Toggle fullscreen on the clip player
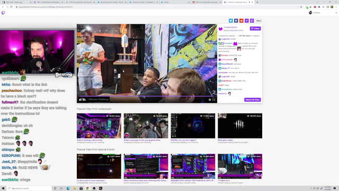 point(214,100)
